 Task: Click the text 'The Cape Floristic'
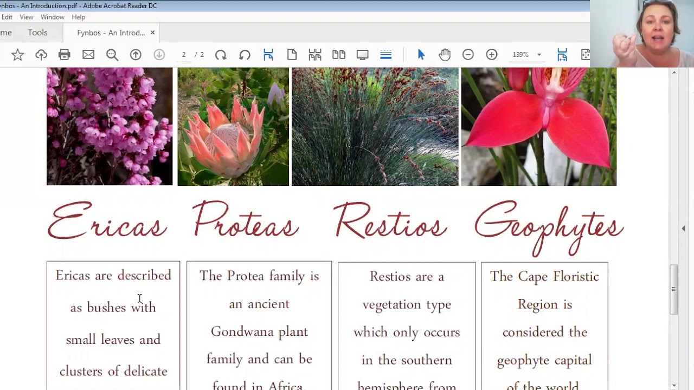click(x=544, y=276)
